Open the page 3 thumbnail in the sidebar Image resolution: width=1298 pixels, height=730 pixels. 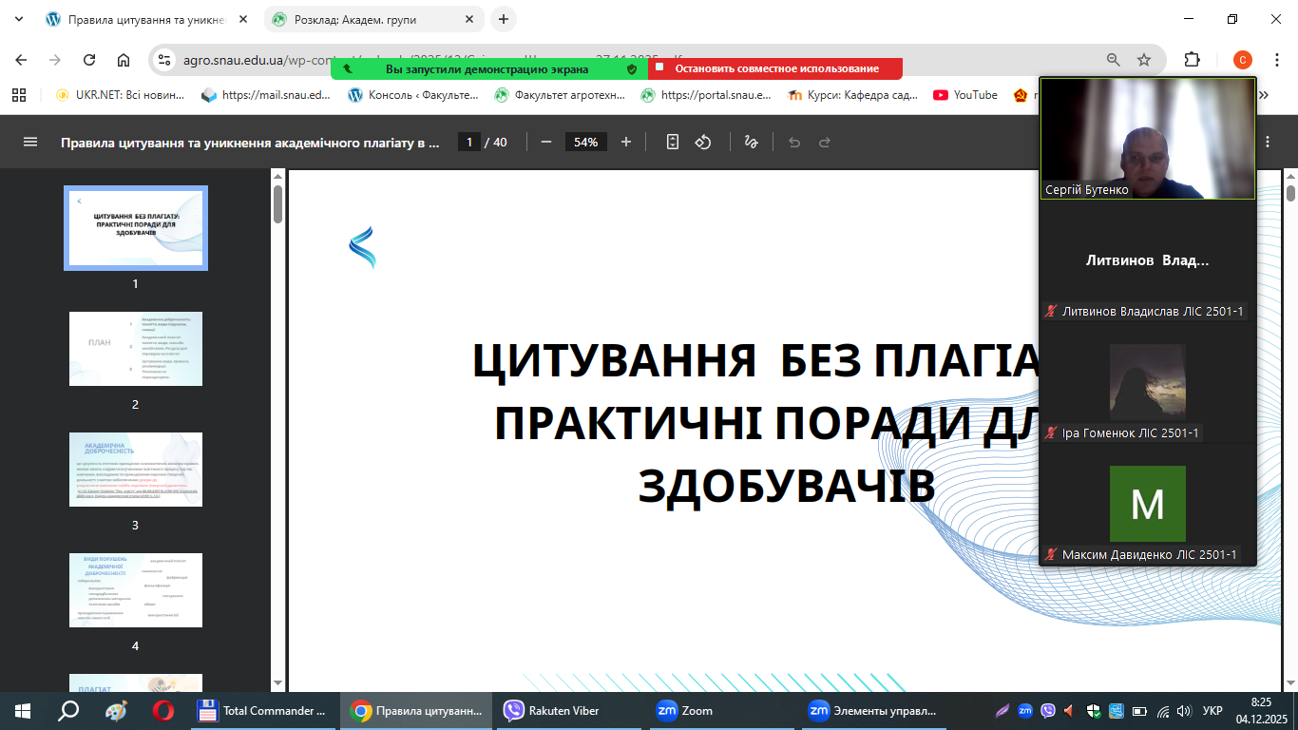(135, 470)
